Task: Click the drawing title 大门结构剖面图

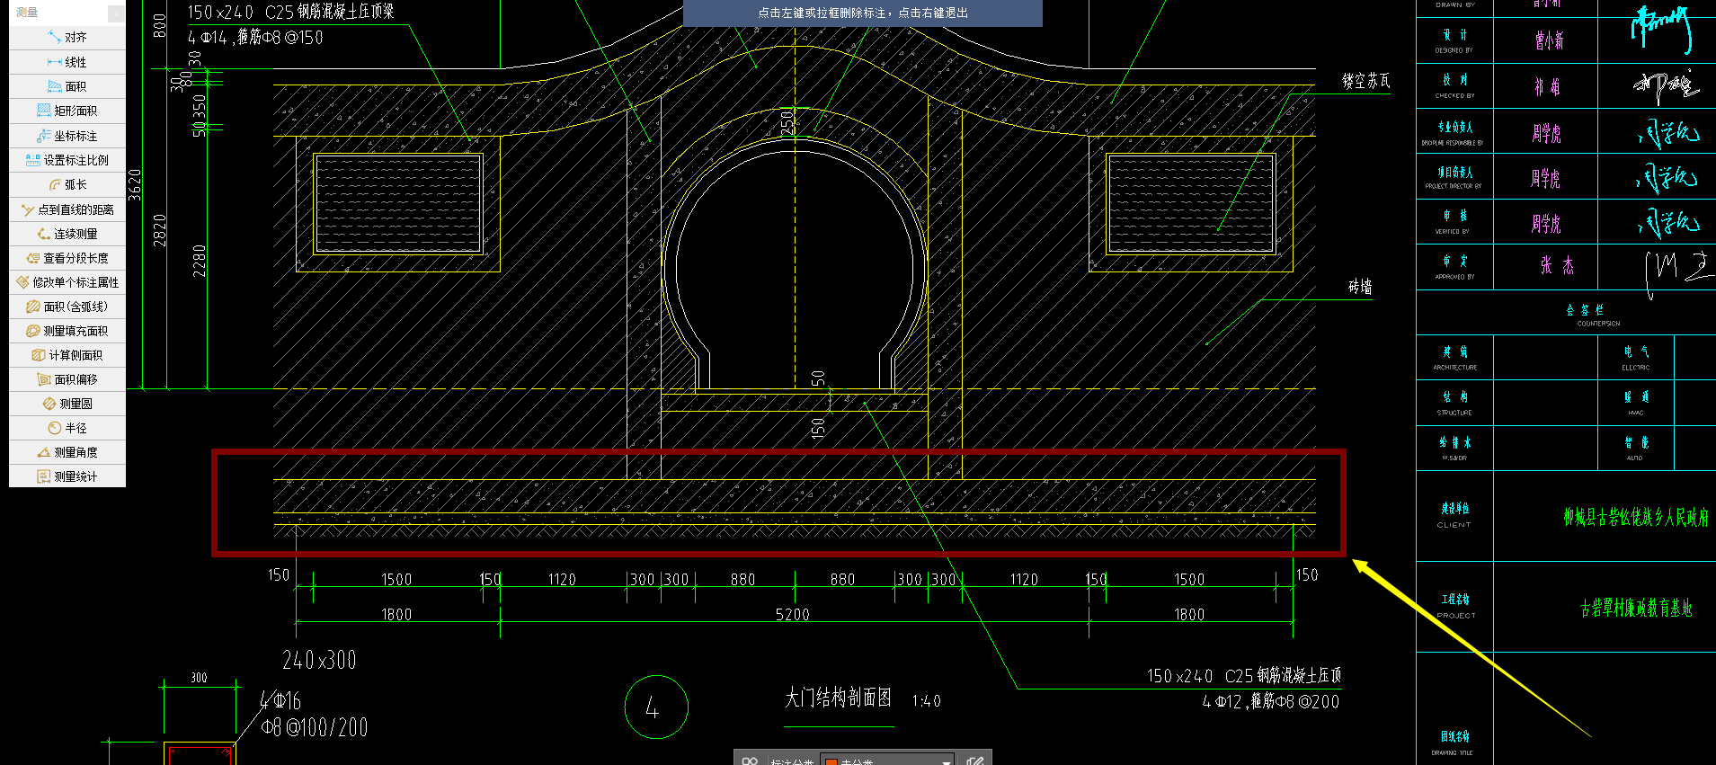Action: (838, 698)
